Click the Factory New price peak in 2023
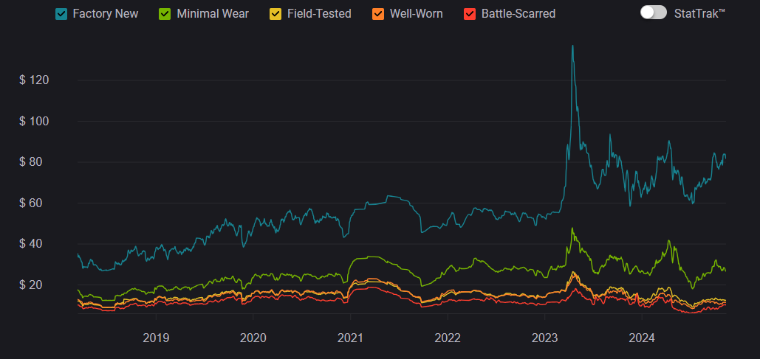Image resolution: width=760 pixels, height=359 pixels. point(572,46)
